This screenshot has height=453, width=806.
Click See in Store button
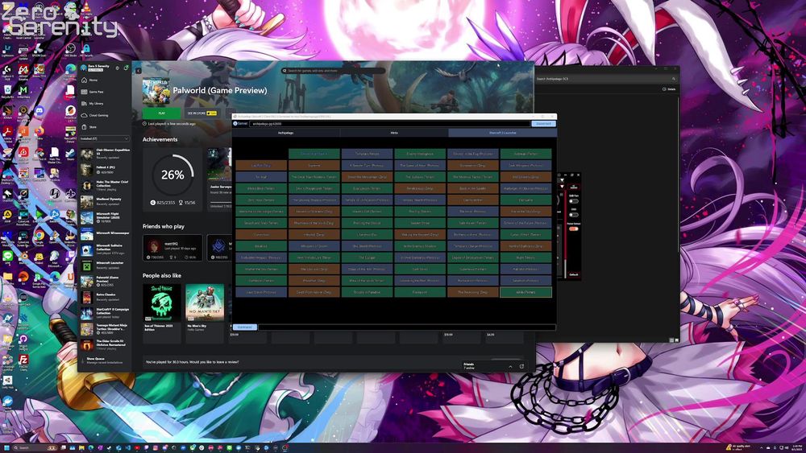point(201,113)
